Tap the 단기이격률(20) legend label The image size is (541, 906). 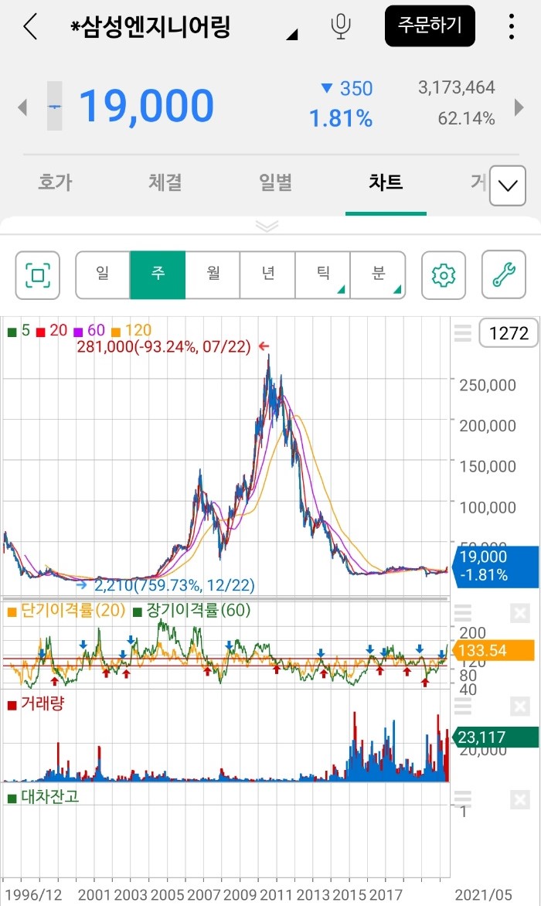tap(66, 611)
